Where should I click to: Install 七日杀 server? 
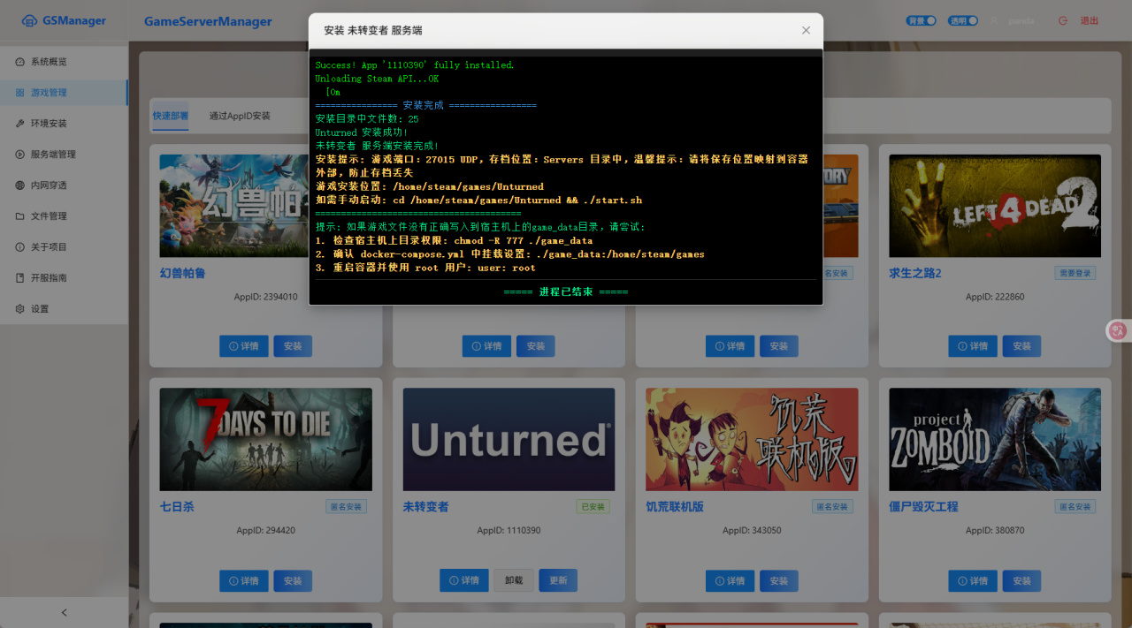coord(293,581)
